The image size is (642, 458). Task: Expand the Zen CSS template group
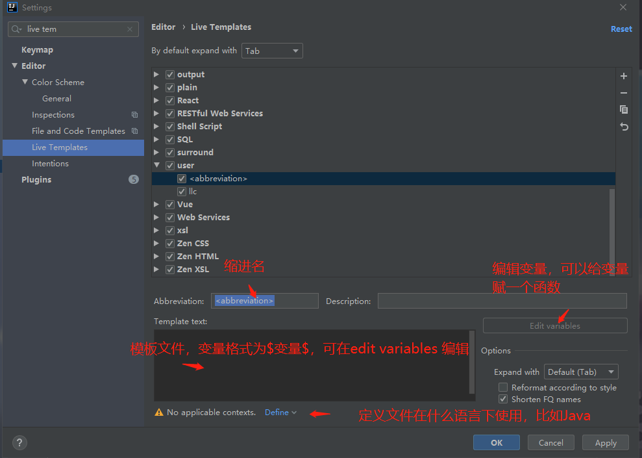(x=156, y=243)
